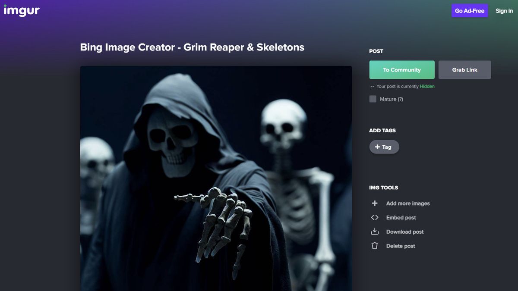Open the Tag picker under ADD TAGS
The width and height of the screenshot is (518, 291).
click(x=384, y=147)
